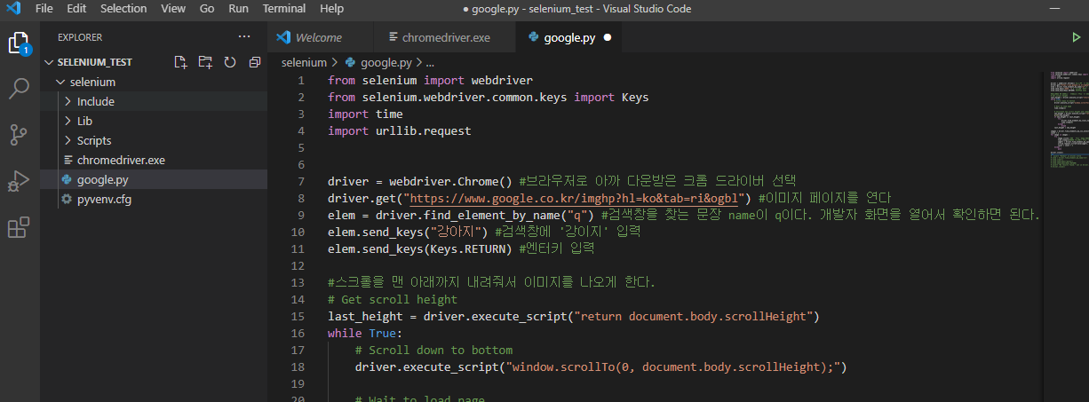Expand the Scripts folder
1089x402 pixels.
click(68, 140)
